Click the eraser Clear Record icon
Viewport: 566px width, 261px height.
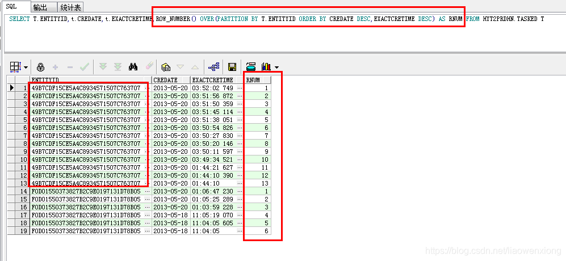click(x=149, y=66)
